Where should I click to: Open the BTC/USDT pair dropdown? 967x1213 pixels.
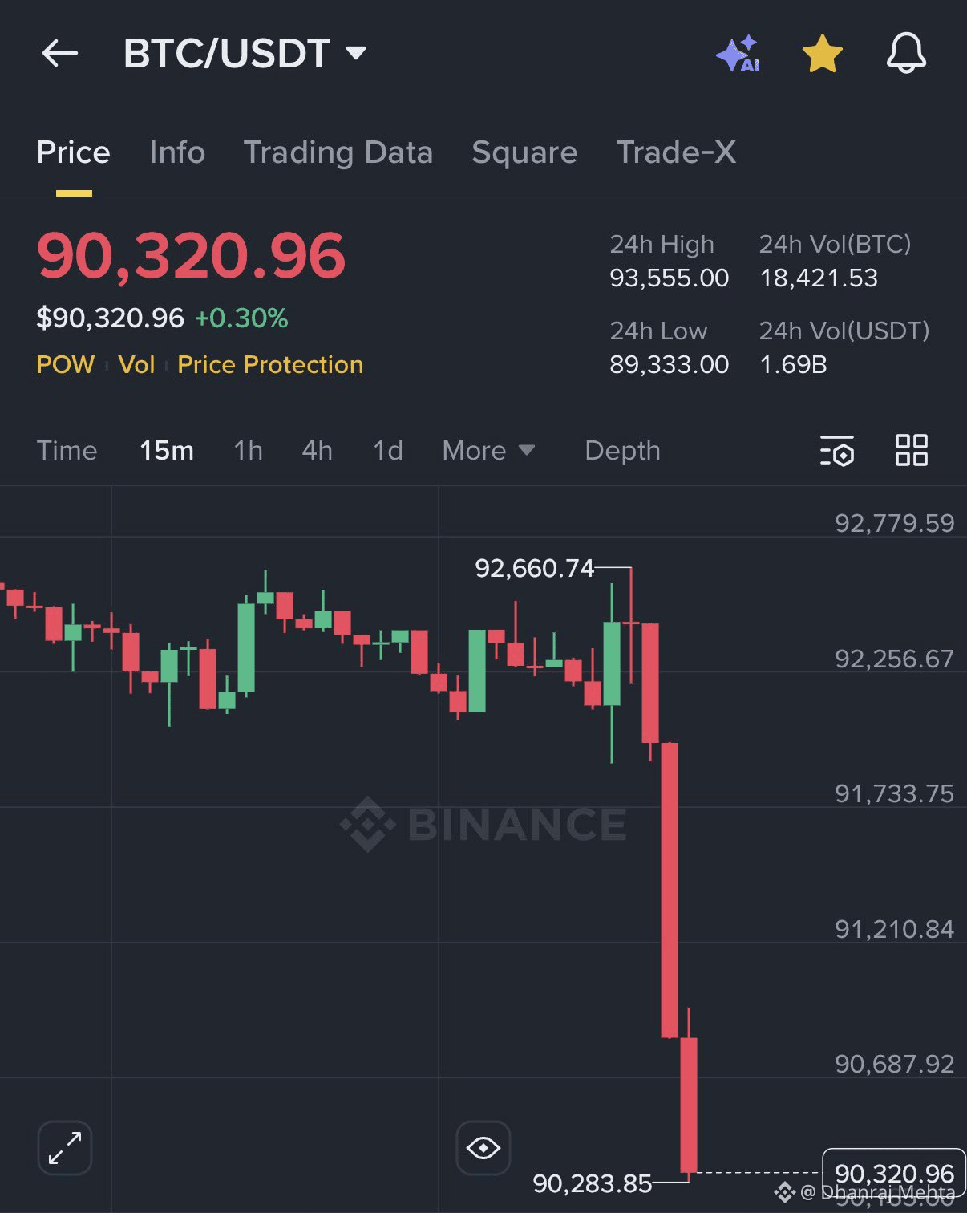point(245,54)
